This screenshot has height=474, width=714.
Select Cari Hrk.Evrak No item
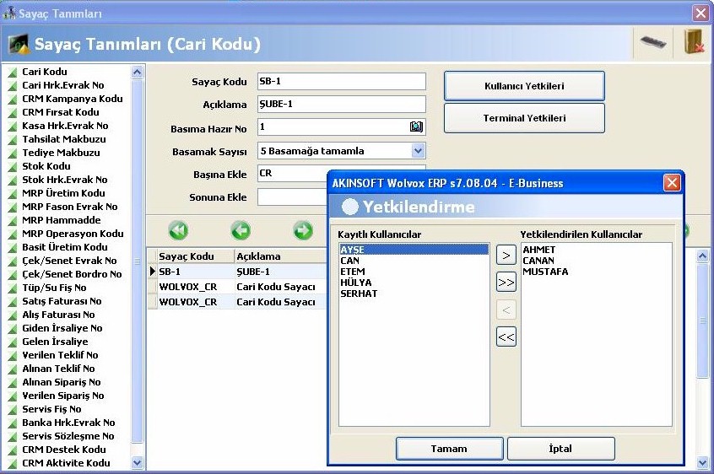(x=62, y=85)
